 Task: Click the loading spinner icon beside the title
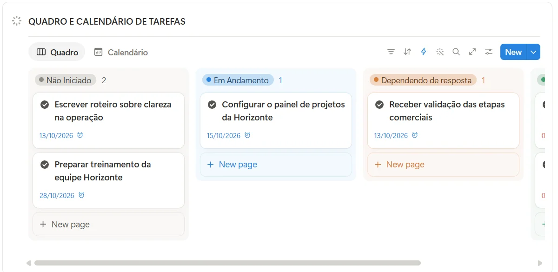[x=17, y=21]
